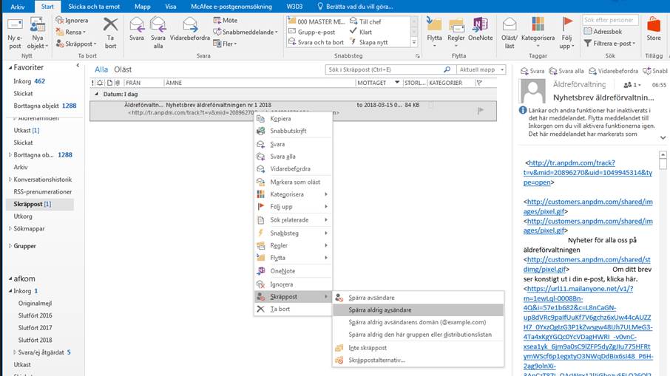Image resolution: width=670 pixels, height=376 pixels.
Task: Toggle the flag on the selected message
Action: click(480, 110)
